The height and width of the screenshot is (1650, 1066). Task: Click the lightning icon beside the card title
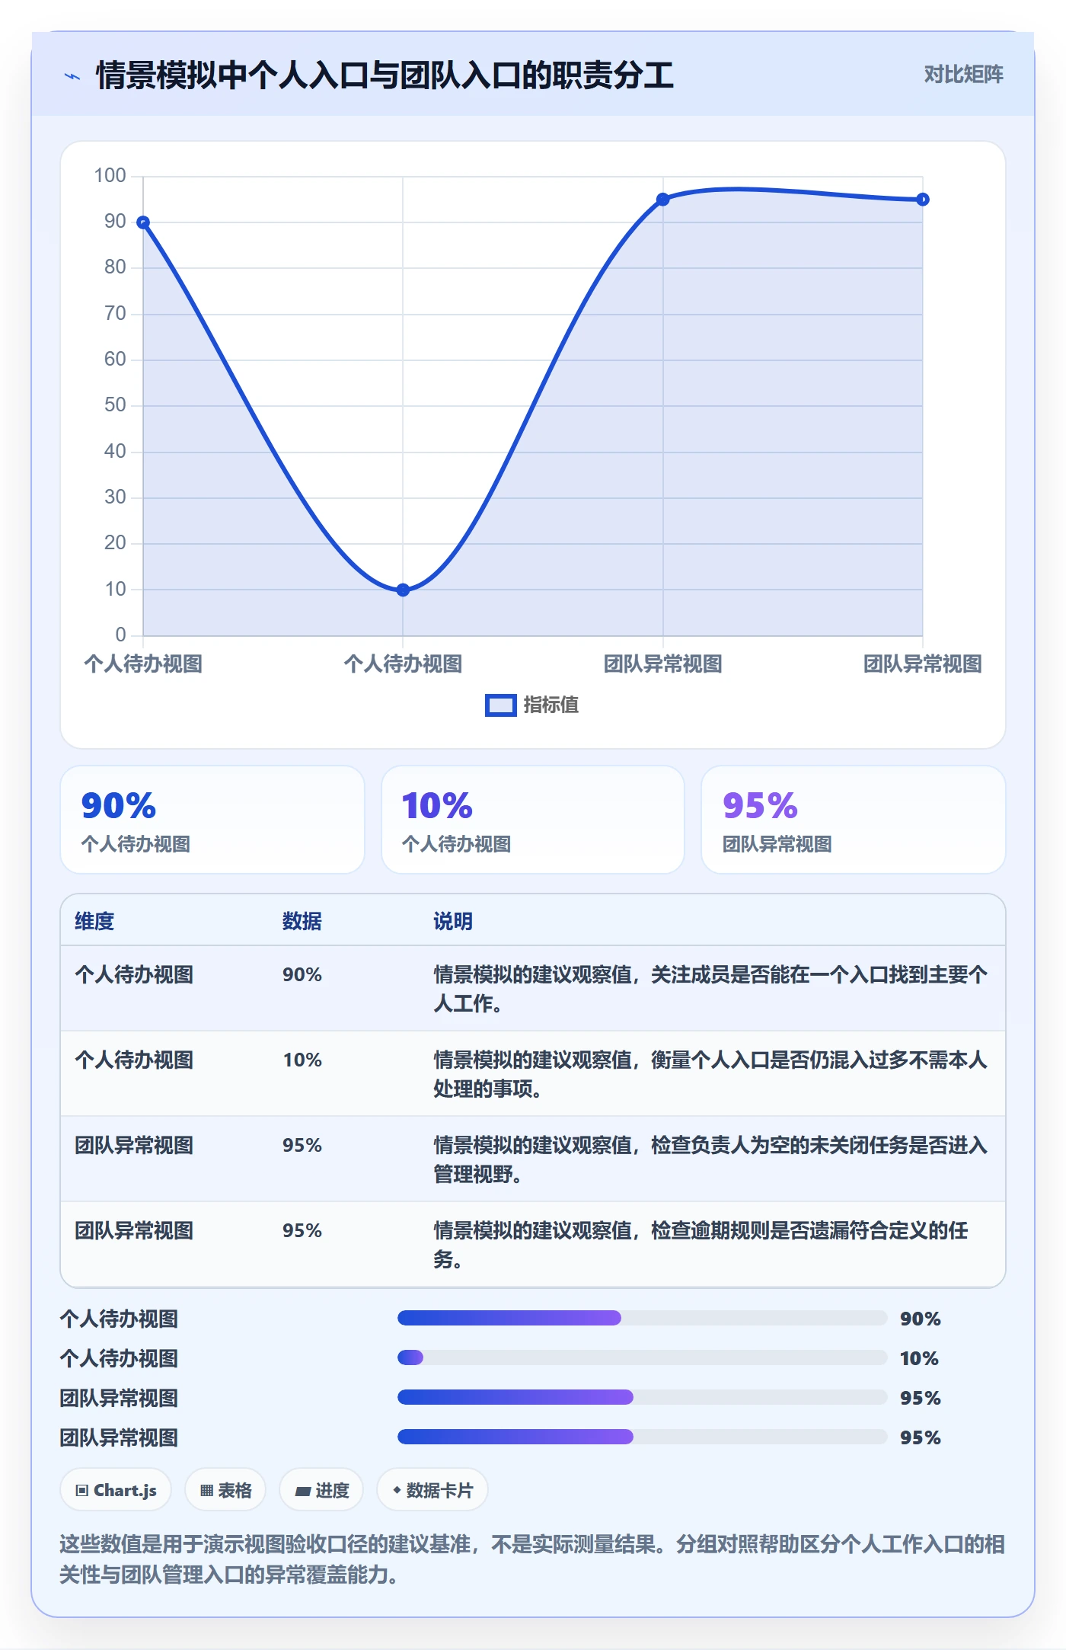pos(72,76)
